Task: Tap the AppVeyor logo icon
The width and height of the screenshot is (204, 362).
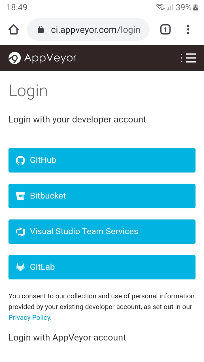Action: 14,58
